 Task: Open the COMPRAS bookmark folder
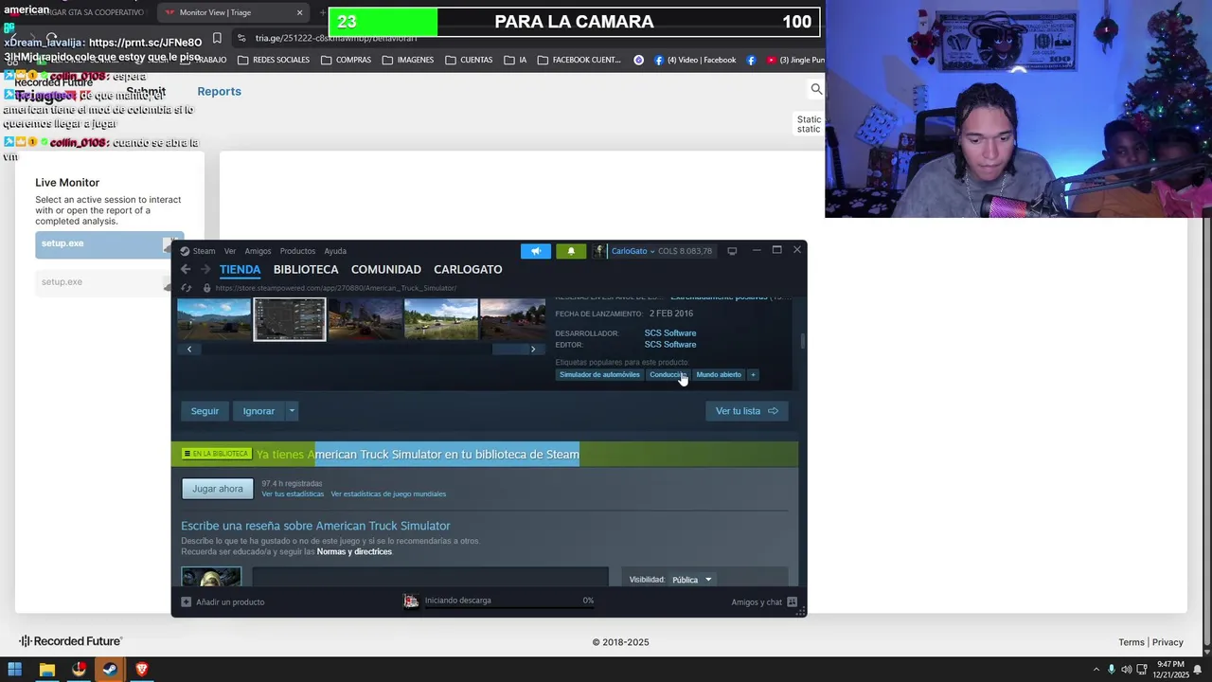tap(346, 60)
